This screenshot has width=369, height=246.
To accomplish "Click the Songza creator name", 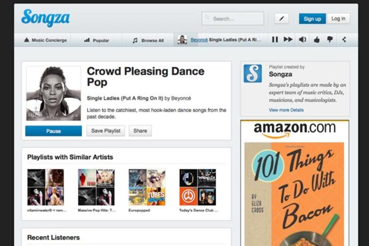I will click(281, 74).
